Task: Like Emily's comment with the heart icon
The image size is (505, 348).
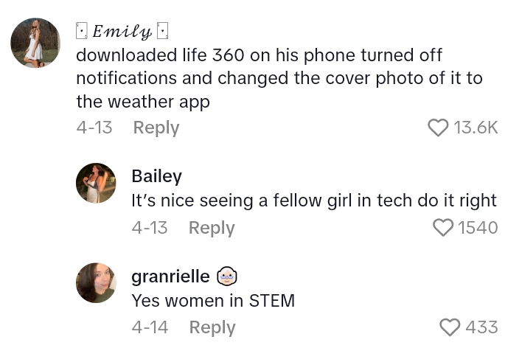Action: coord(438,128)
